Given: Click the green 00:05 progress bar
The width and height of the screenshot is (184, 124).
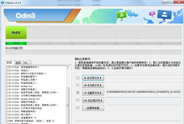Looking at the screenshot, I should (16, 43).
